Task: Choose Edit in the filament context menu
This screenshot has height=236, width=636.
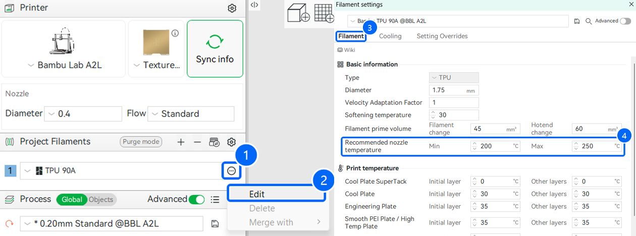Action: click(276, 194)
